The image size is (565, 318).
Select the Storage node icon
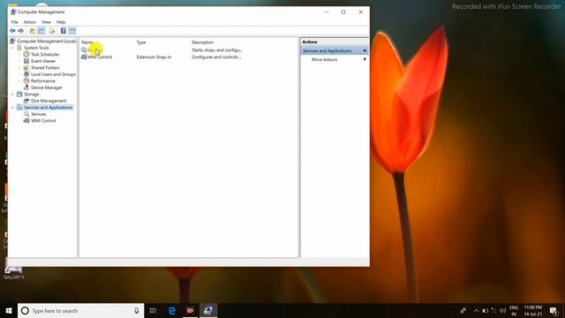point(19,95)
